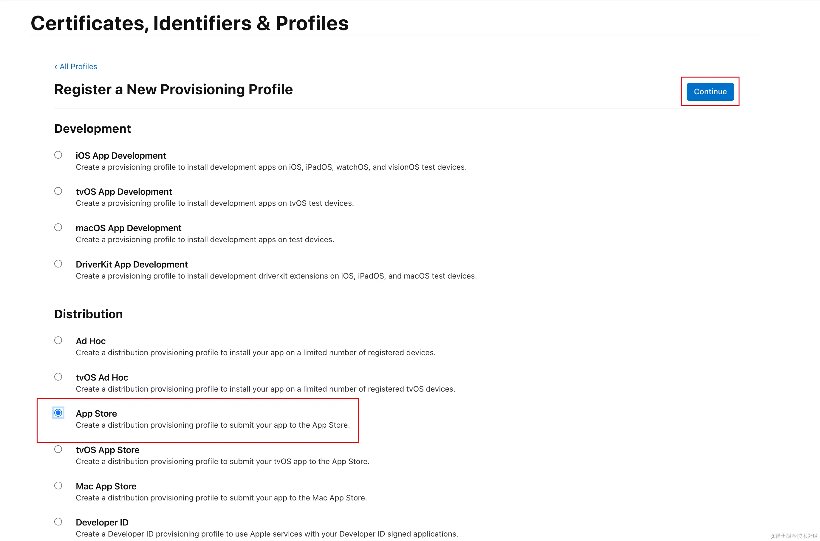Select the iOS App Development radio button
This screenshot has width=820, height=541.
58,155
